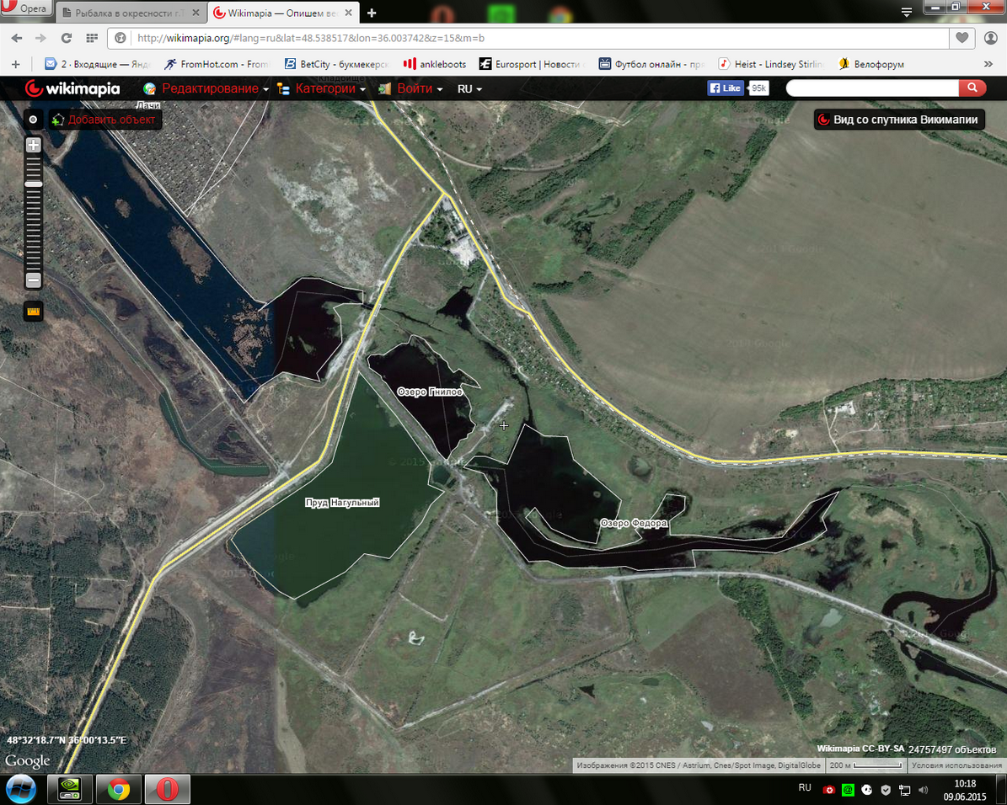The height and width of the screenshot is (805, 1007).
Task: Click the Добавить объект button
Action: [104, 120]
